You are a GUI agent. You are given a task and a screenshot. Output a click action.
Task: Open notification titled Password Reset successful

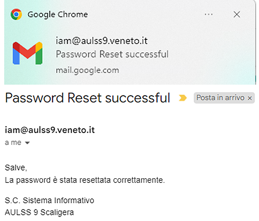[x=112, y=54]
